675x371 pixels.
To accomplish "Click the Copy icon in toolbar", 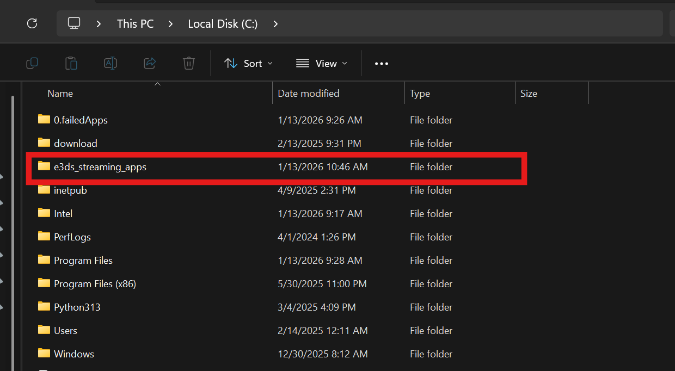I will click(x=32, y=64).
